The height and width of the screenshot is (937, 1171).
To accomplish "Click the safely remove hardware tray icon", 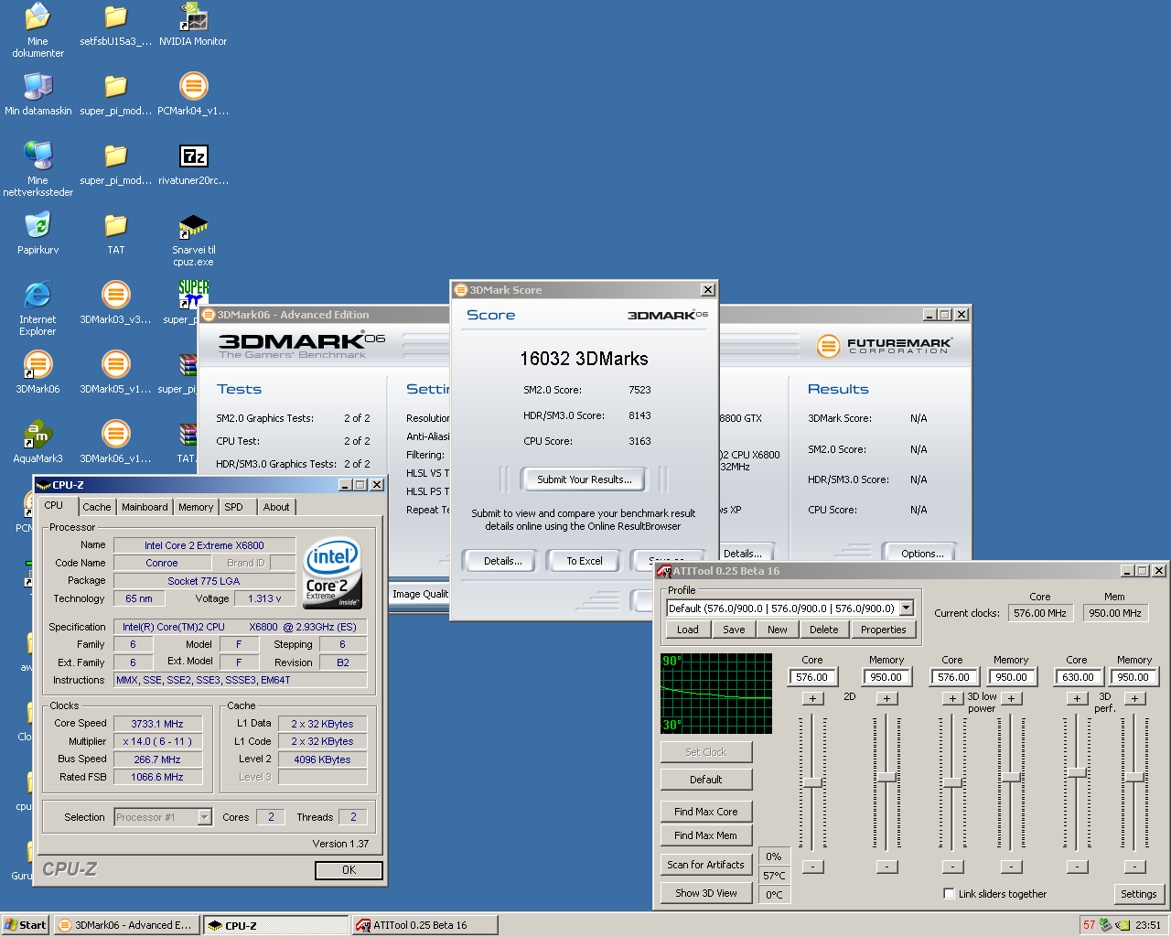I will tap(1105, 925).
